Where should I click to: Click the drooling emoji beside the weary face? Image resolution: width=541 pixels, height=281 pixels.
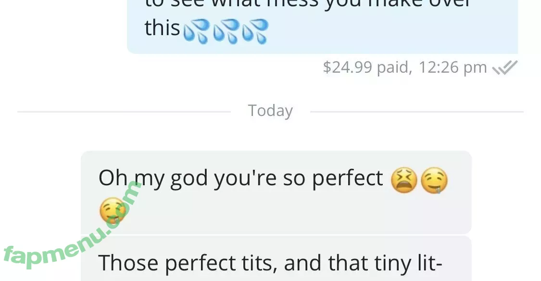click(x=434, y=180)
